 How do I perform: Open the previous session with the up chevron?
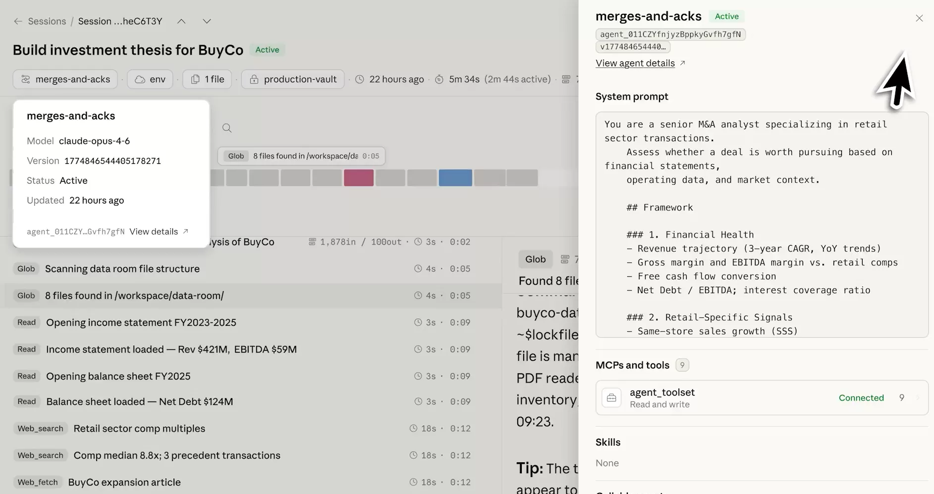point(181,21)
